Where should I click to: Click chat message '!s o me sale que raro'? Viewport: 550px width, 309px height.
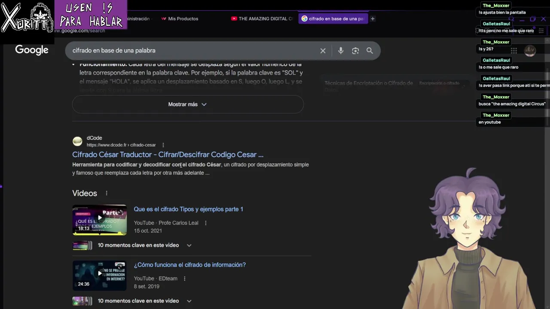[x=498, y=67]
